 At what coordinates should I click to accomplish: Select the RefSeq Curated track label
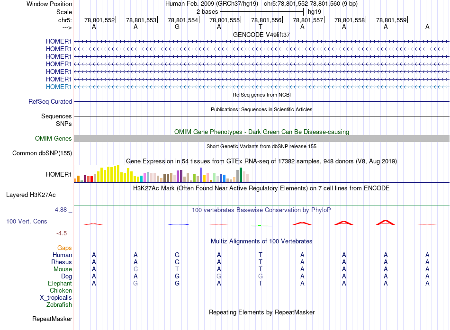50,101
